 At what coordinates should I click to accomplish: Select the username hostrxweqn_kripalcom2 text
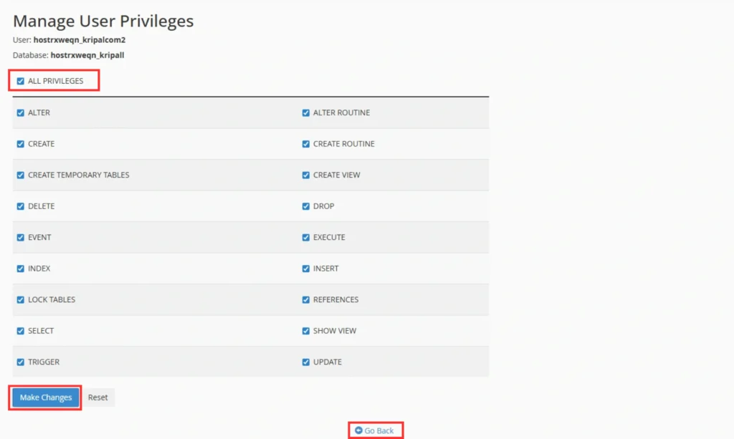point(80,39)
